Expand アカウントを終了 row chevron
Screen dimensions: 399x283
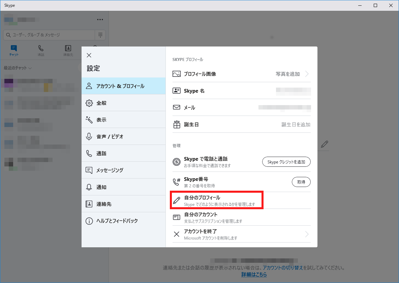[x=307, y=234]
